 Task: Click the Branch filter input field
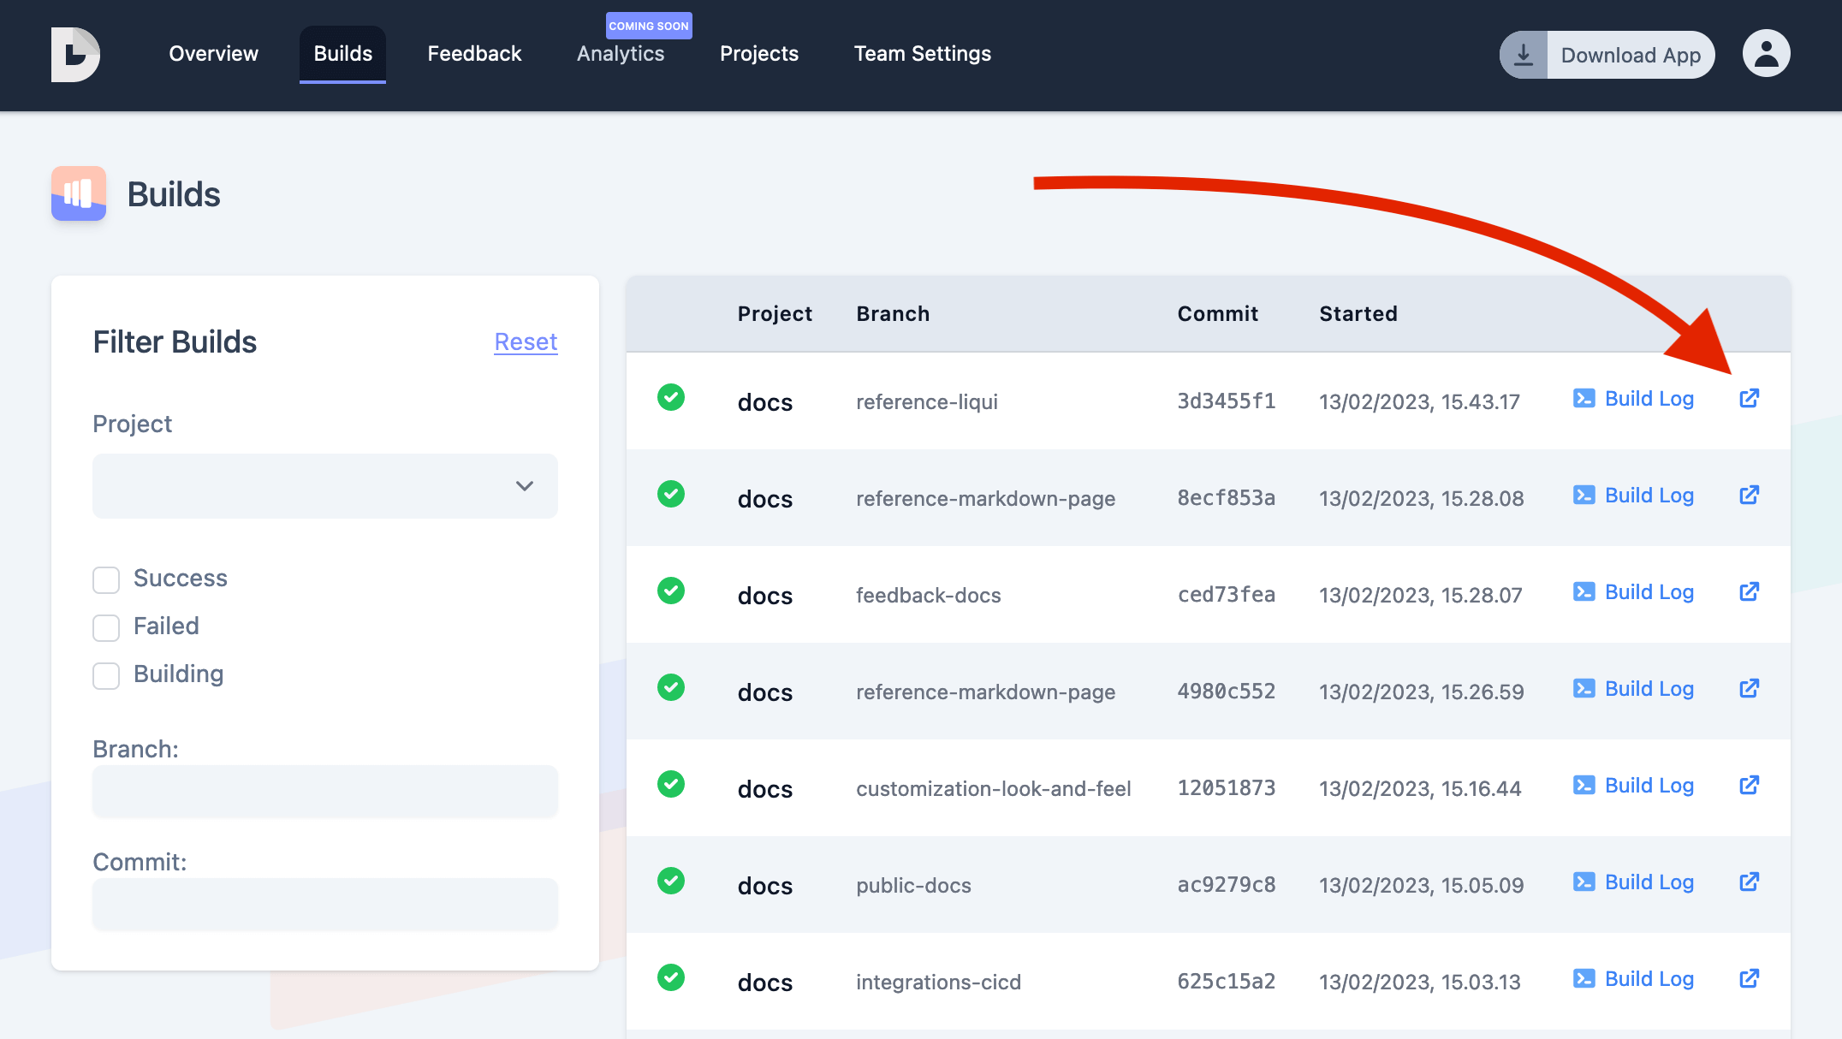point(324,791)
